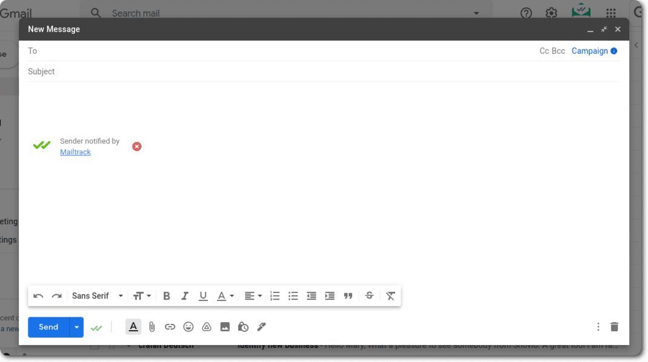This screenshot has width=648, height=362.
Task: Toggle bold formatting
Action: click(166, 296)
